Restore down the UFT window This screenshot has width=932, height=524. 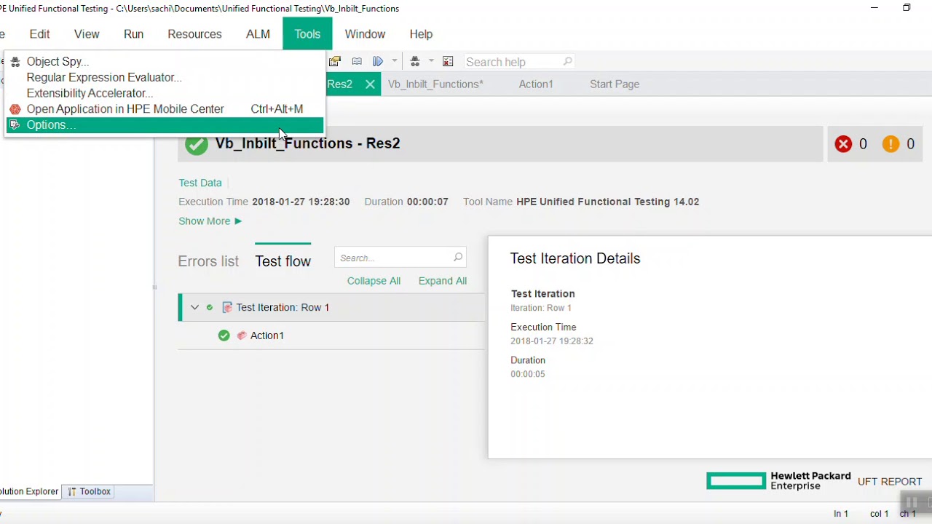coord(907,8)
